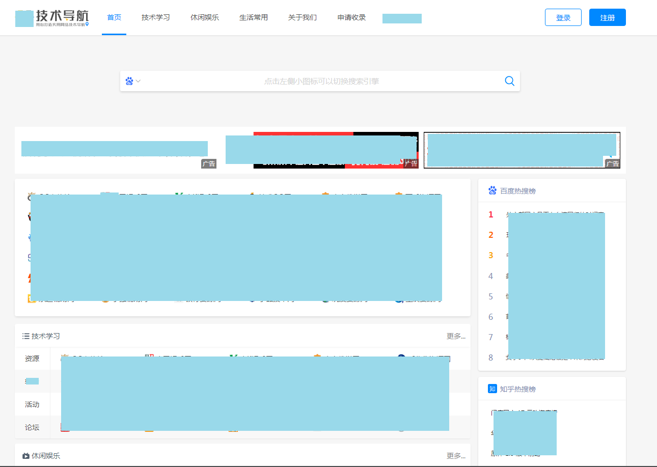Focus the search input field
Viewport: 657px width, 467px height.
click(x=321, y=81)
